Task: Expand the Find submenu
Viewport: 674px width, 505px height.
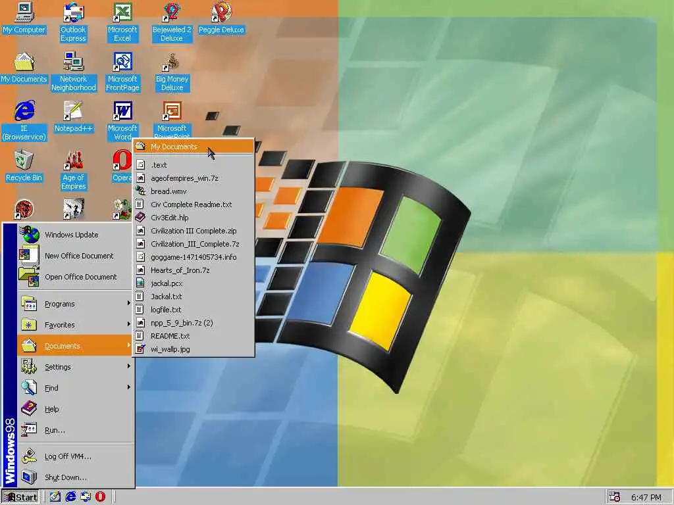Action: coord(75,388)
